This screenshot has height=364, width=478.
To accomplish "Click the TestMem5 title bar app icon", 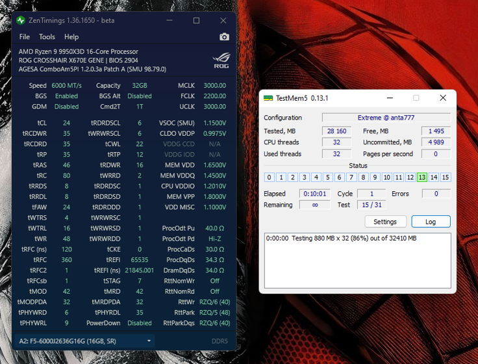I will pos(268,98).
